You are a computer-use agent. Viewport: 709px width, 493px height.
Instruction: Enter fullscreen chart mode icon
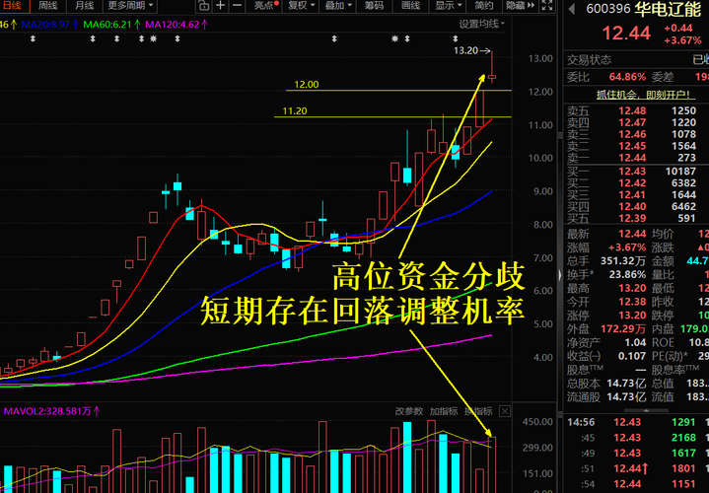click(547, 6)
